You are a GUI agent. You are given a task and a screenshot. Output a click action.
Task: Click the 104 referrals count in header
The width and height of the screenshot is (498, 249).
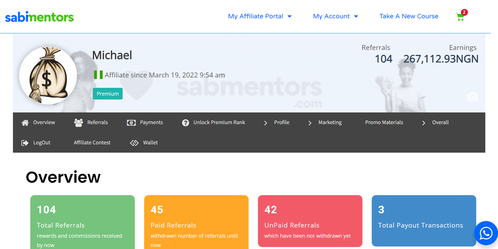[383, 59]
